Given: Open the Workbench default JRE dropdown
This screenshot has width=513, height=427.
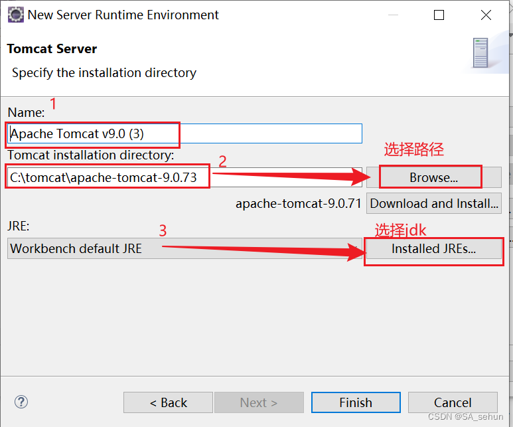Looking at the screenshot, I should [x=184, y=248].
